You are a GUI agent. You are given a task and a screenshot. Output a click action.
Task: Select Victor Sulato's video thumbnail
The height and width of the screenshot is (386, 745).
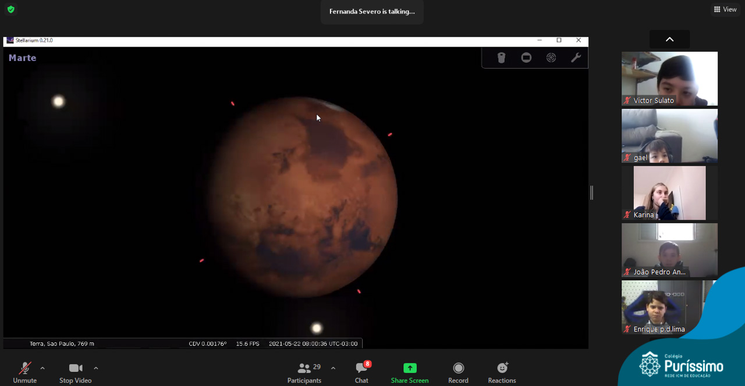pos(669,78)
